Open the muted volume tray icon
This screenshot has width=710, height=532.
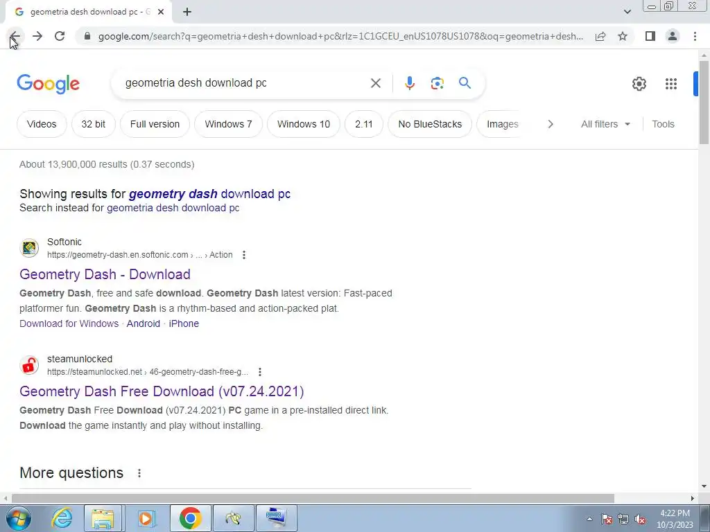click(640, 520)
